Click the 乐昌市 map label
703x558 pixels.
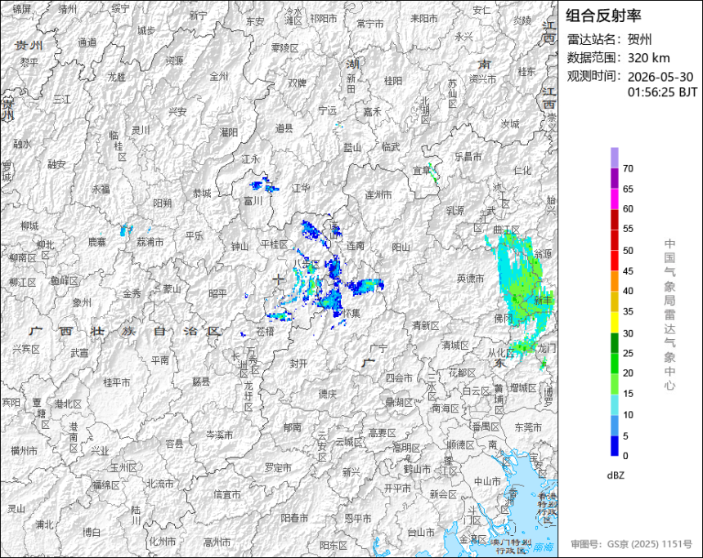coord(468,156)
